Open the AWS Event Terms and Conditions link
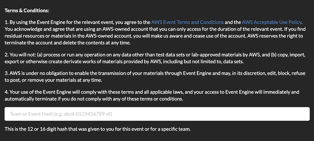314x141 pixels. point(187,22)
